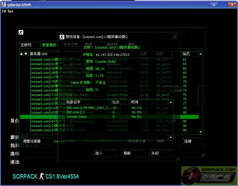Click the 关闭 button in the dialog
Viewport: 238px width, 186px height.
click(x=161, y=153)
